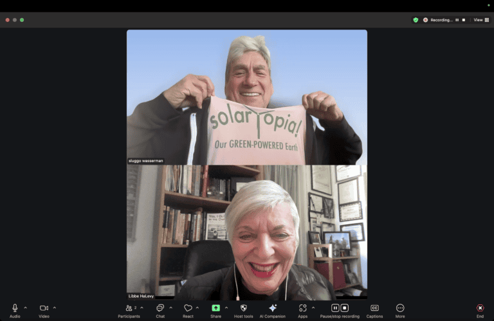Expand the Chat options caret
This screenshot has width=494, height=321.
point(170,307)
